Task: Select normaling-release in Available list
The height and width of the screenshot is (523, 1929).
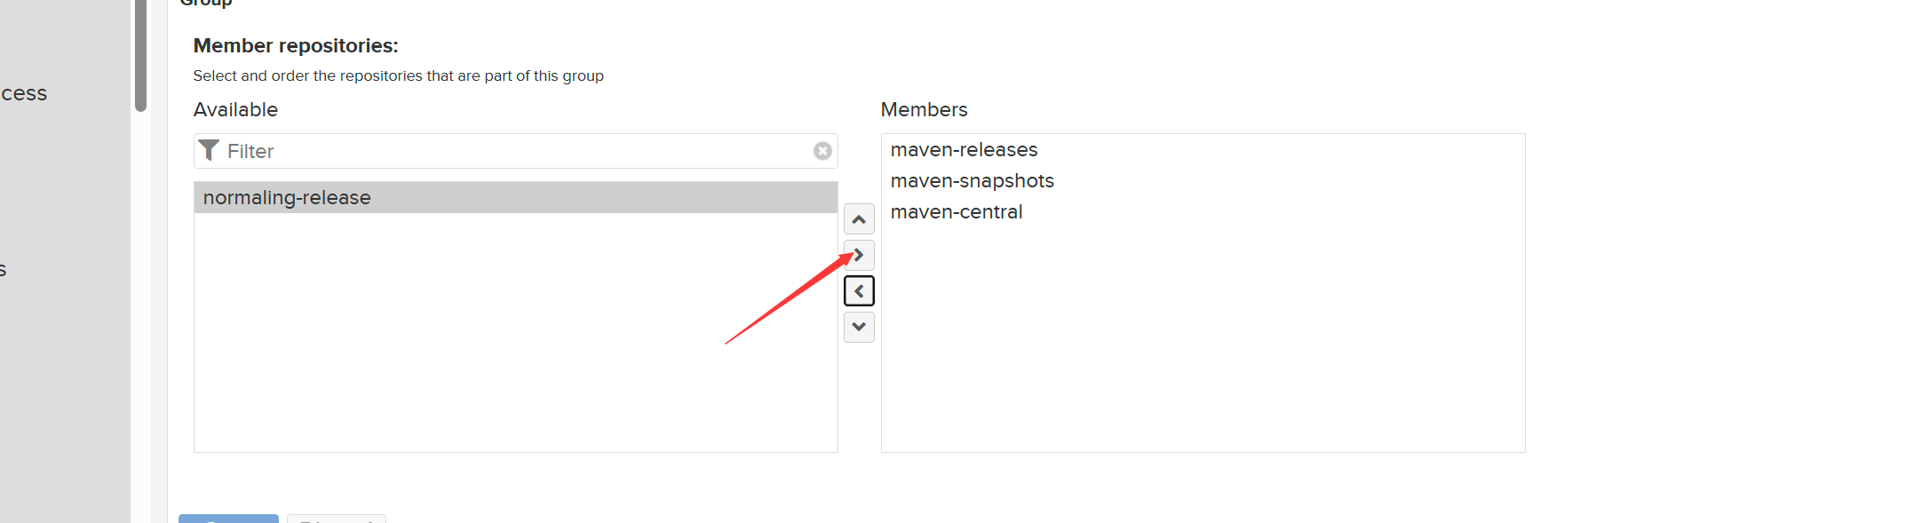Action: [x=516, y=197]
